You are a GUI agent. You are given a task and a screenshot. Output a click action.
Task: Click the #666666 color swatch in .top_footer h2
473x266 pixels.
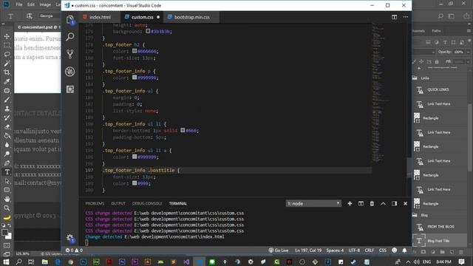pos(135,51)
